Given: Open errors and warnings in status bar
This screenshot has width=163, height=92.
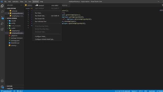Looking at the screenshot, I should click(20, 91).
